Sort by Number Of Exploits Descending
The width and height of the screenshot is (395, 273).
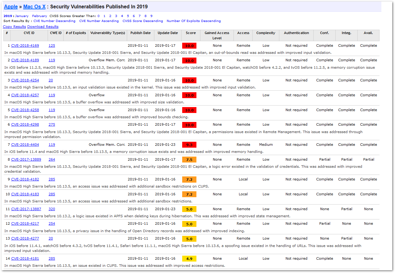pos(194,21)
